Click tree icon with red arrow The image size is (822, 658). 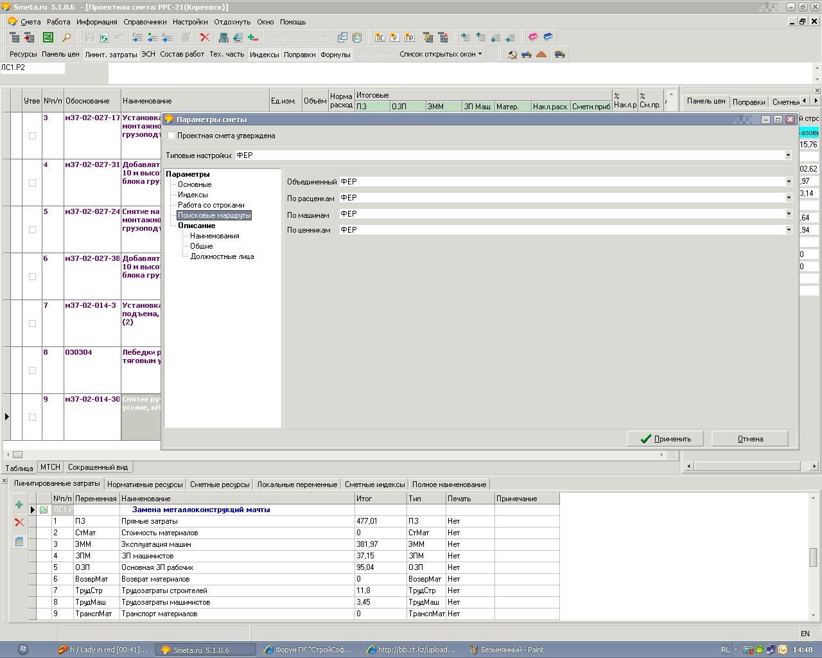pos(29,37)
